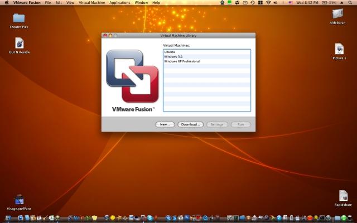Open the Apple menu
The height and width of the screenshot is (223, 357).
point(7,3)
